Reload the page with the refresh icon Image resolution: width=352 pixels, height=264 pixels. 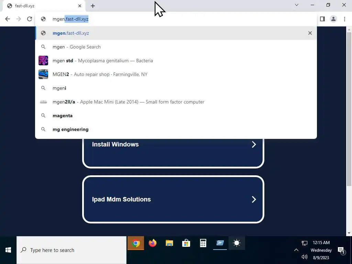[30, 19]
